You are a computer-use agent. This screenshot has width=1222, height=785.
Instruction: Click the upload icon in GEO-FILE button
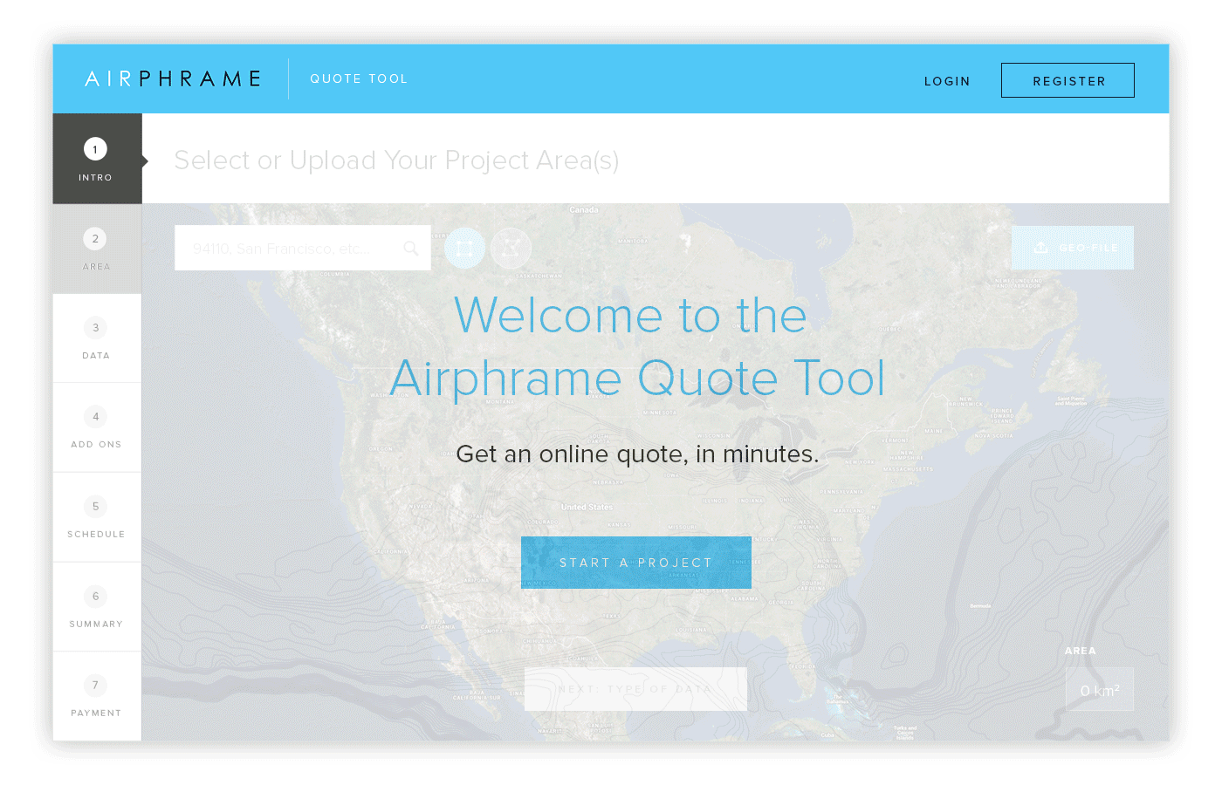click(x=1040, y=248)
